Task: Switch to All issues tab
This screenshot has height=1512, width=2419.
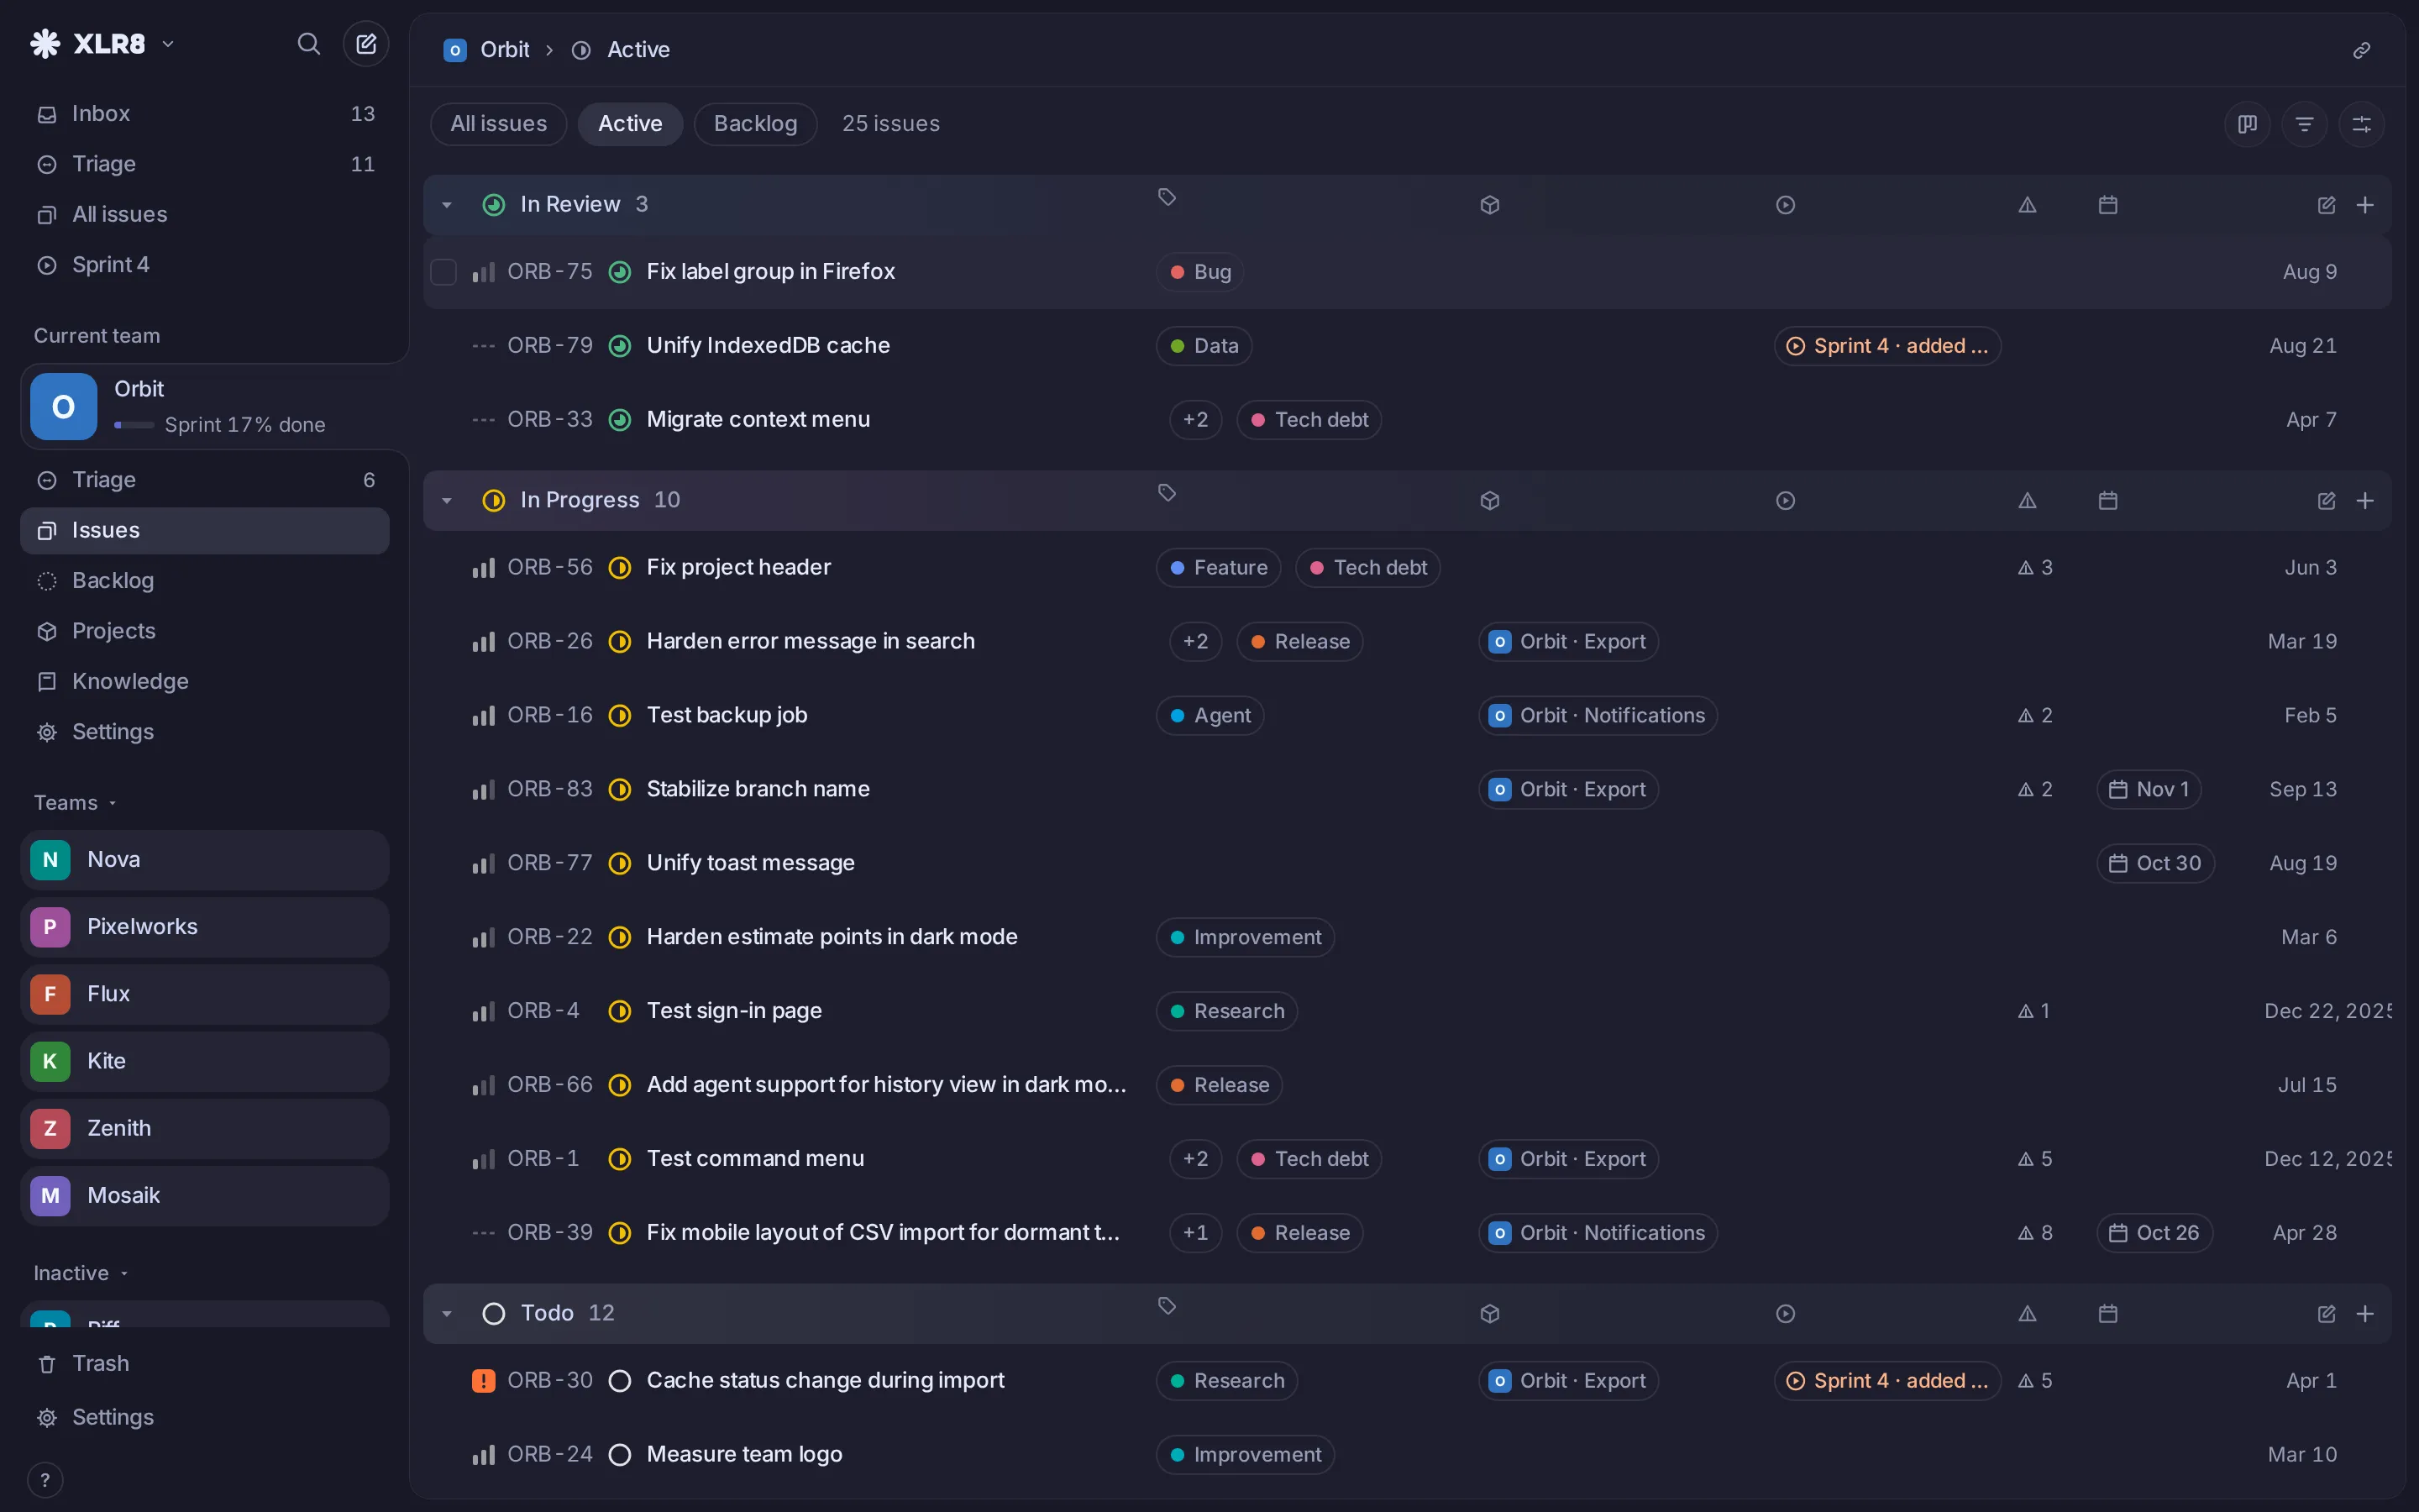Action: coord(499,124)
